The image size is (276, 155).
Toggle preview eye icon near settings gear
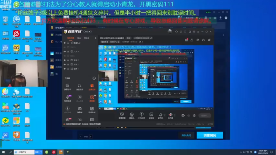189,115
